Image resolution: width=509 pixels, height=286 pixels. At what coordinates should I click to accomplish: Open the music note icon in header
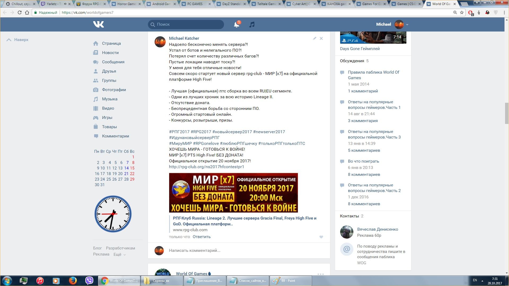[x=252, y=25]
